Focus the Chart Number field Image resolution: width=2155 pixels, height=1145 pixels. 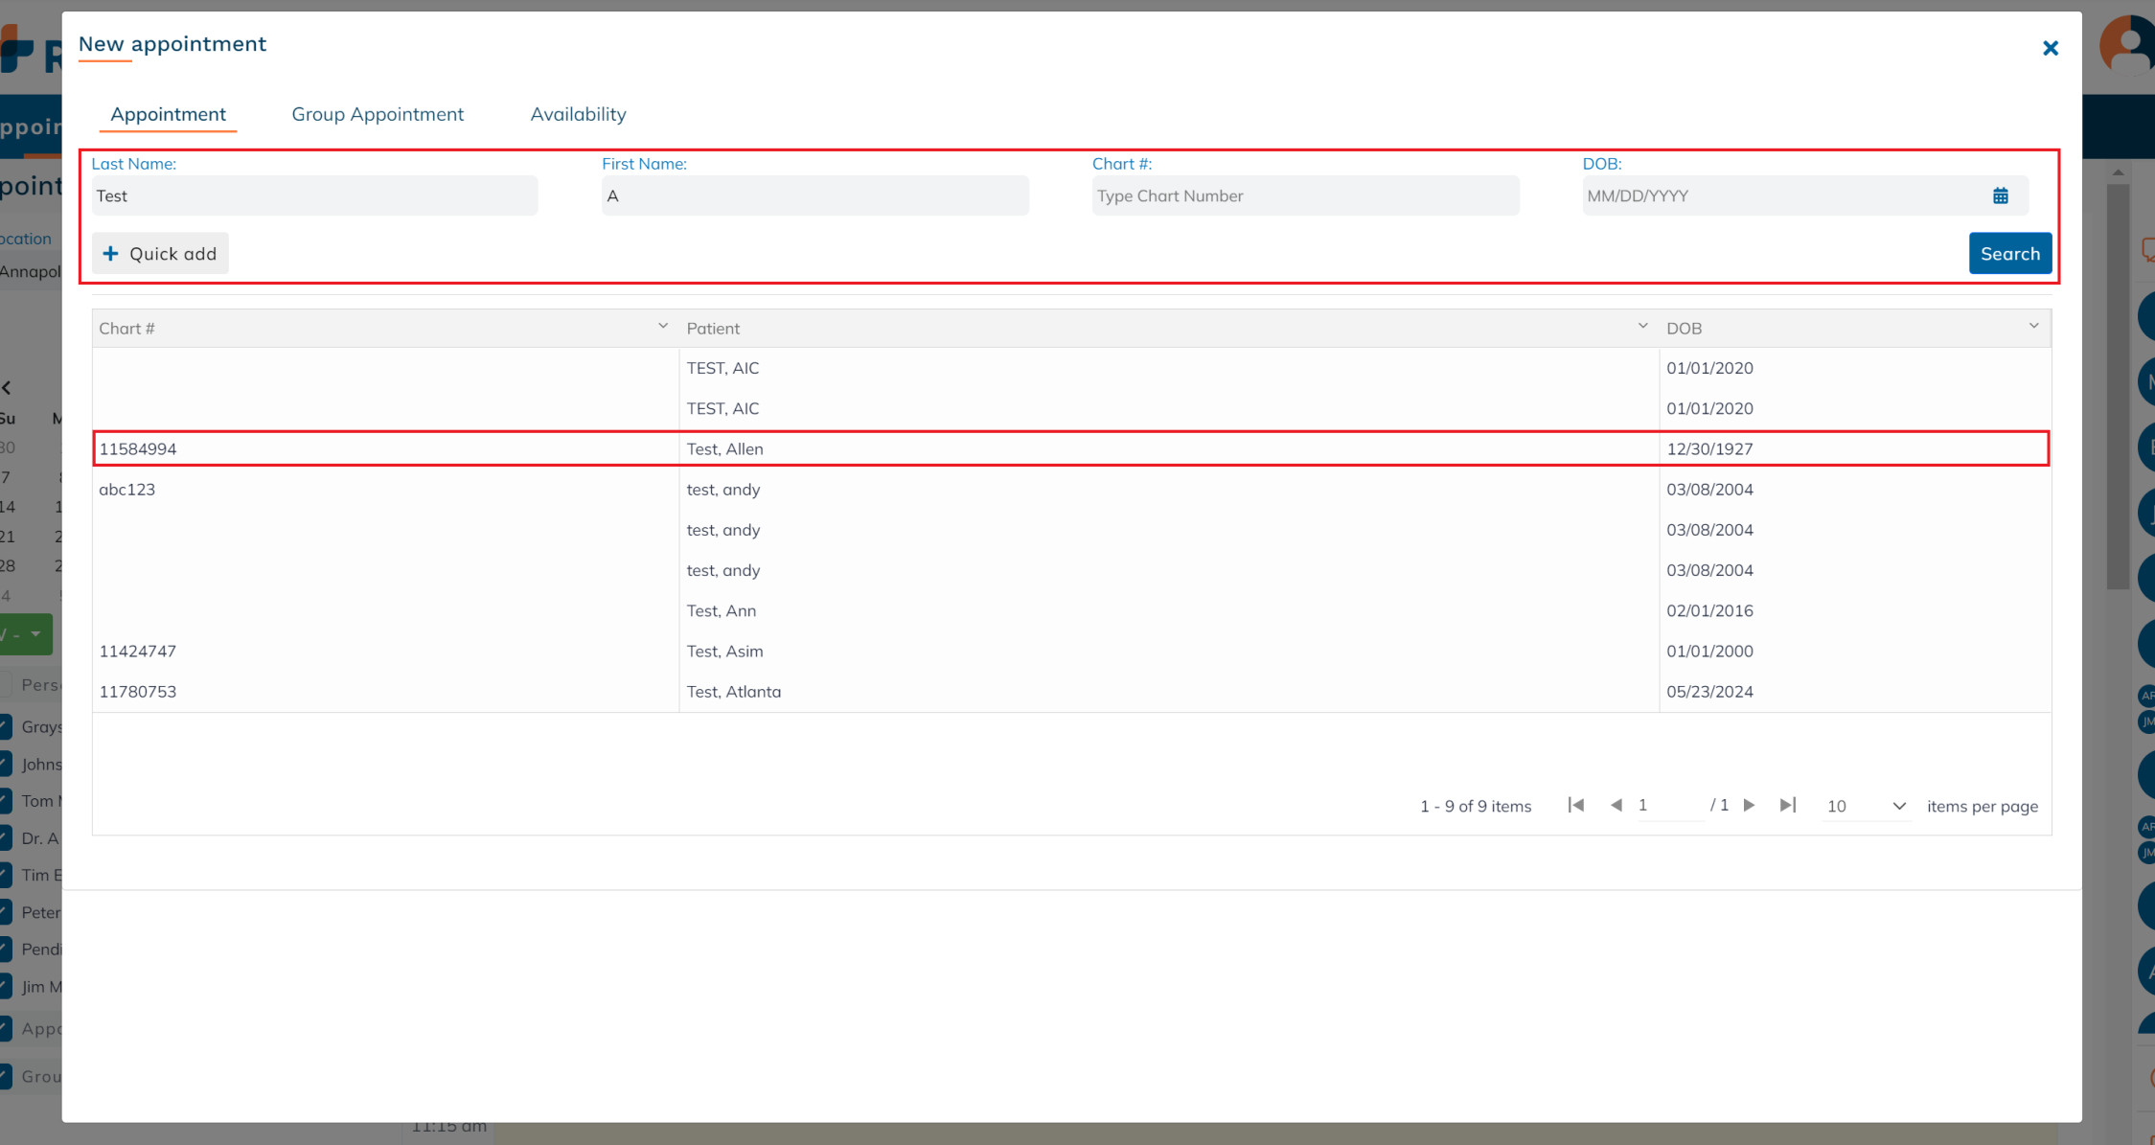coord(1305,195)
